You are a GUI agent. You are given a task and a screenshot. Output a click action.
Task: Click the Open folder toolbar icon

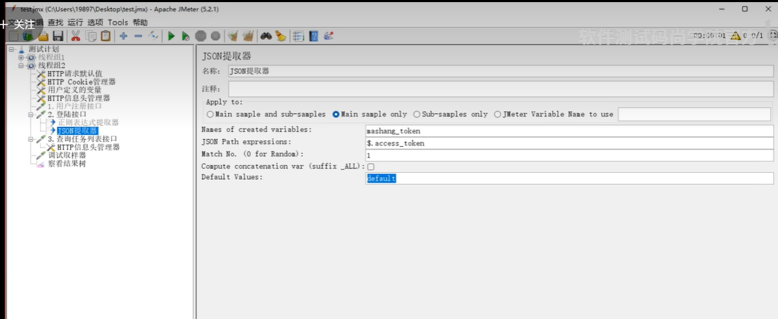(43, 36)
